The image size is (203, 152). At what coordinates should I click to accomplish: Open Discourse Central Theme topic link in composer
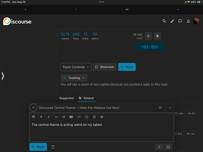point(79,108)
